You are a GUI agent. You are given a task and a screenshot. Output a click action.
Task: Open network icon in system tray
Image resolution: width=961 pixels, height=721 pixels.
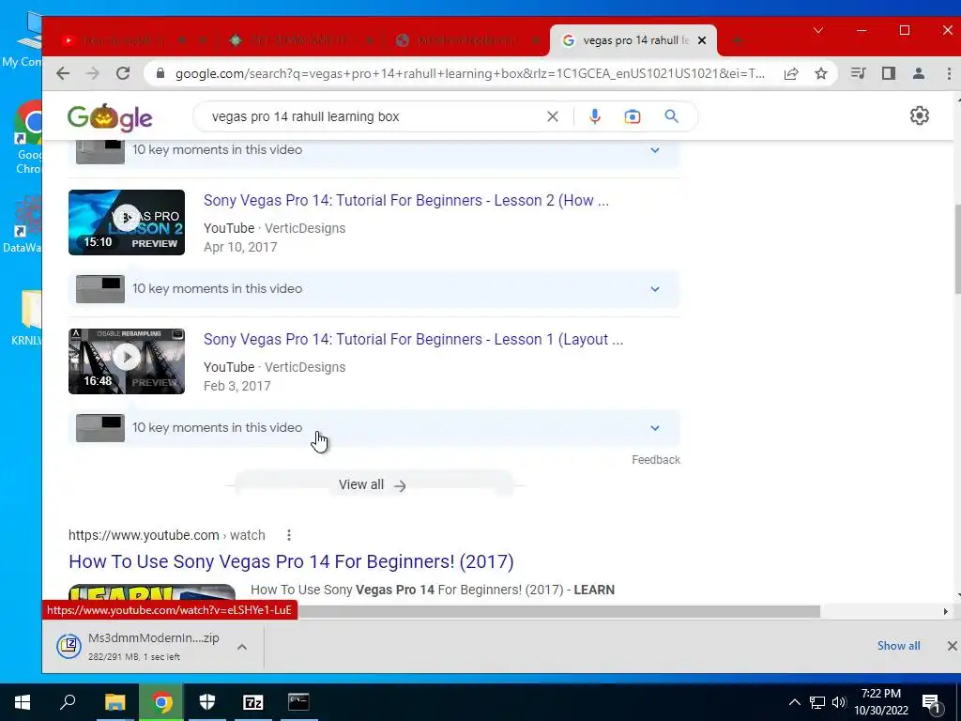click(817, 702)
